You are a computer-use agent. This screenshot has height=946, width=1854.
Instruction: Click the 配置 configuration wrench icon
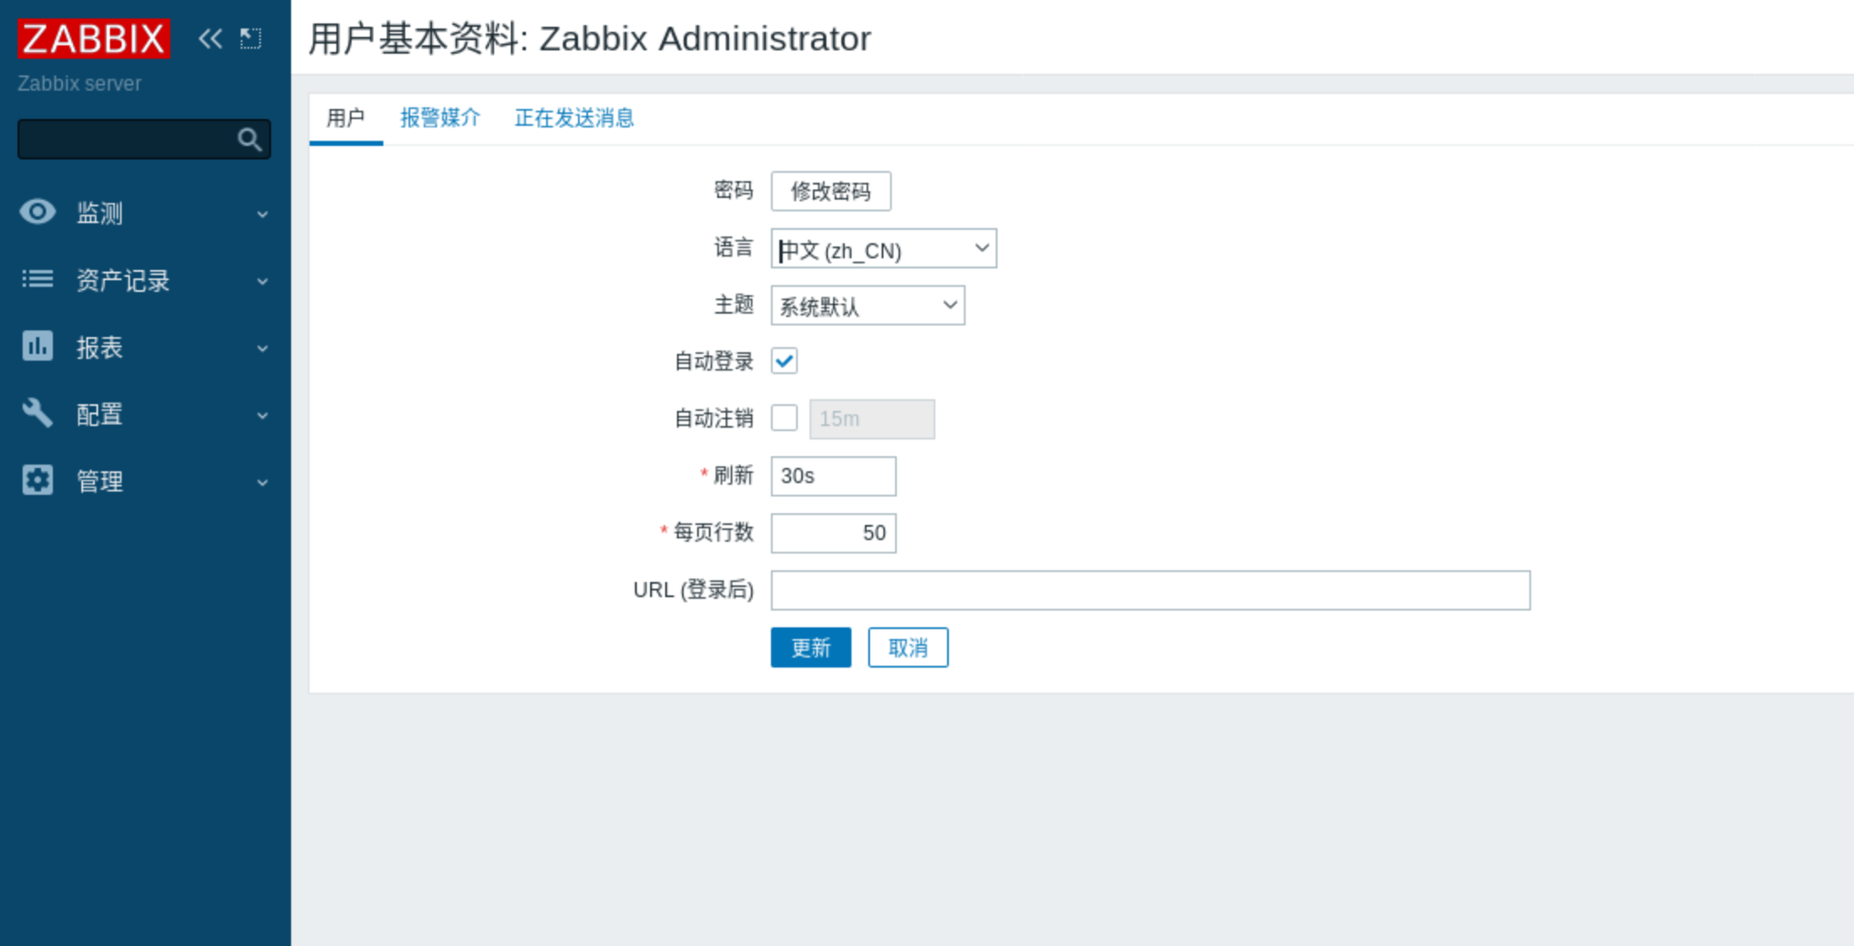pyautogui.click(x=37, y=413)
